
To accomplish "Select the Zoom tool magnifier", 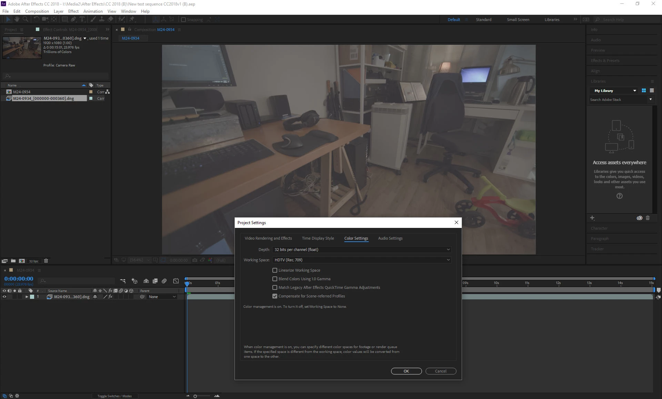I will 25,19.
